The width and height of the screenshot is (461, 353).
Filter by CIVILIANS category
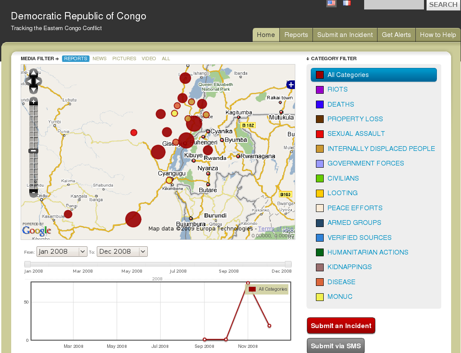(343, 178)
